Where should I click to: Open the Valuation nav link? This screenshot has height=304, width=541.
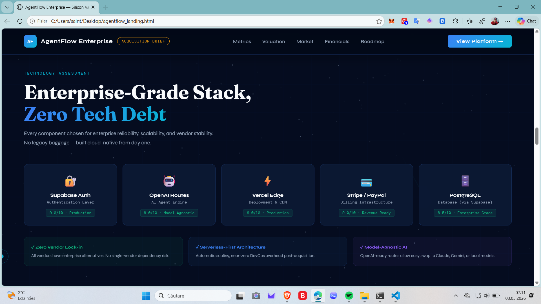click(274, 41)
